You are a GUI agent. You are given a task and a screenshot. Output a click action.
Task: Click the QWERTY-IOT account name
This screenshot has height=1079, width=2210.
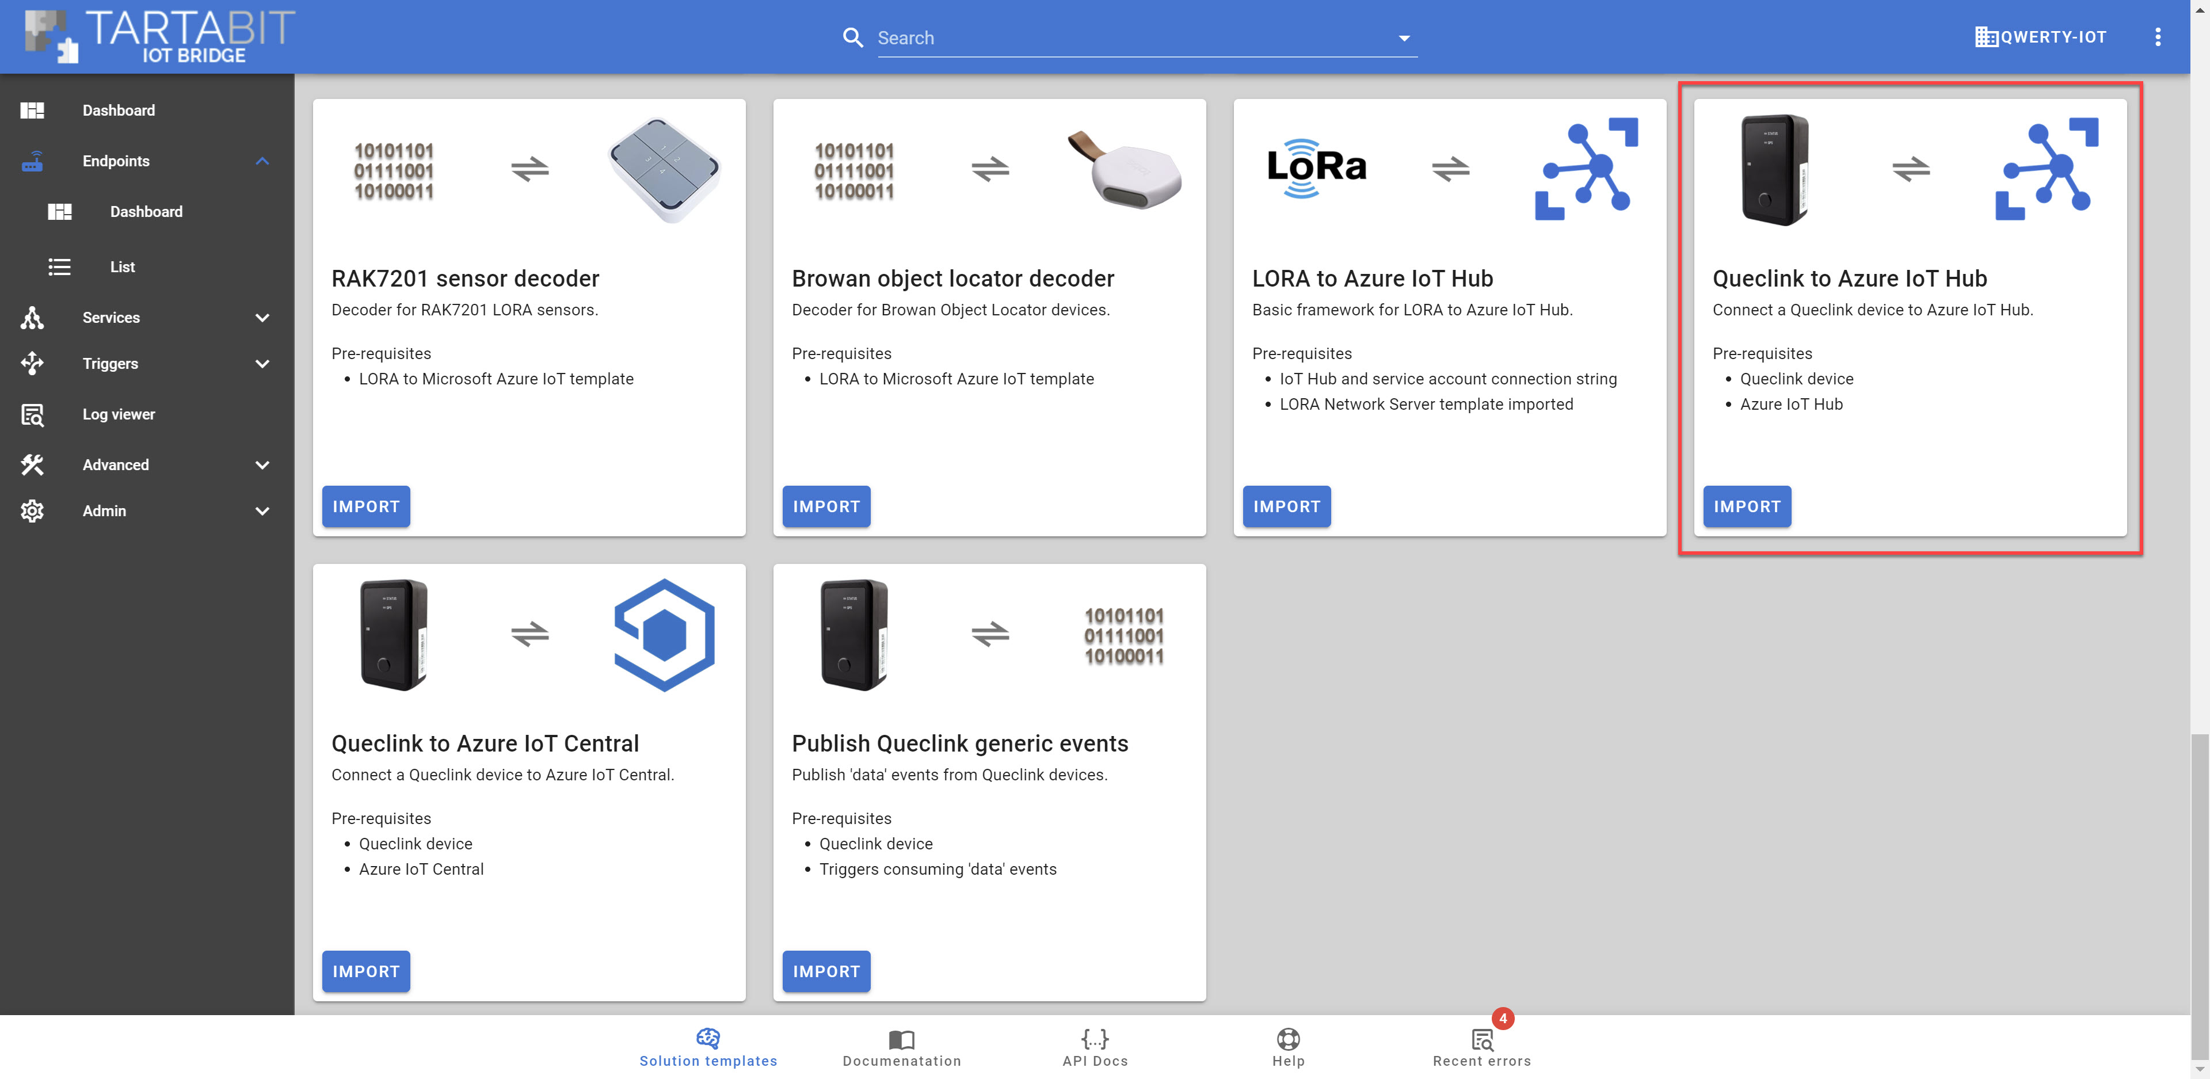2053,37
